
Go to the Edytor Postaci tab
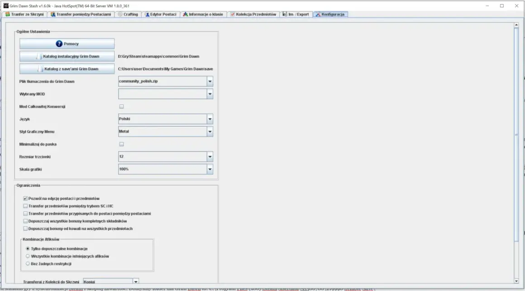pos(161,14)
